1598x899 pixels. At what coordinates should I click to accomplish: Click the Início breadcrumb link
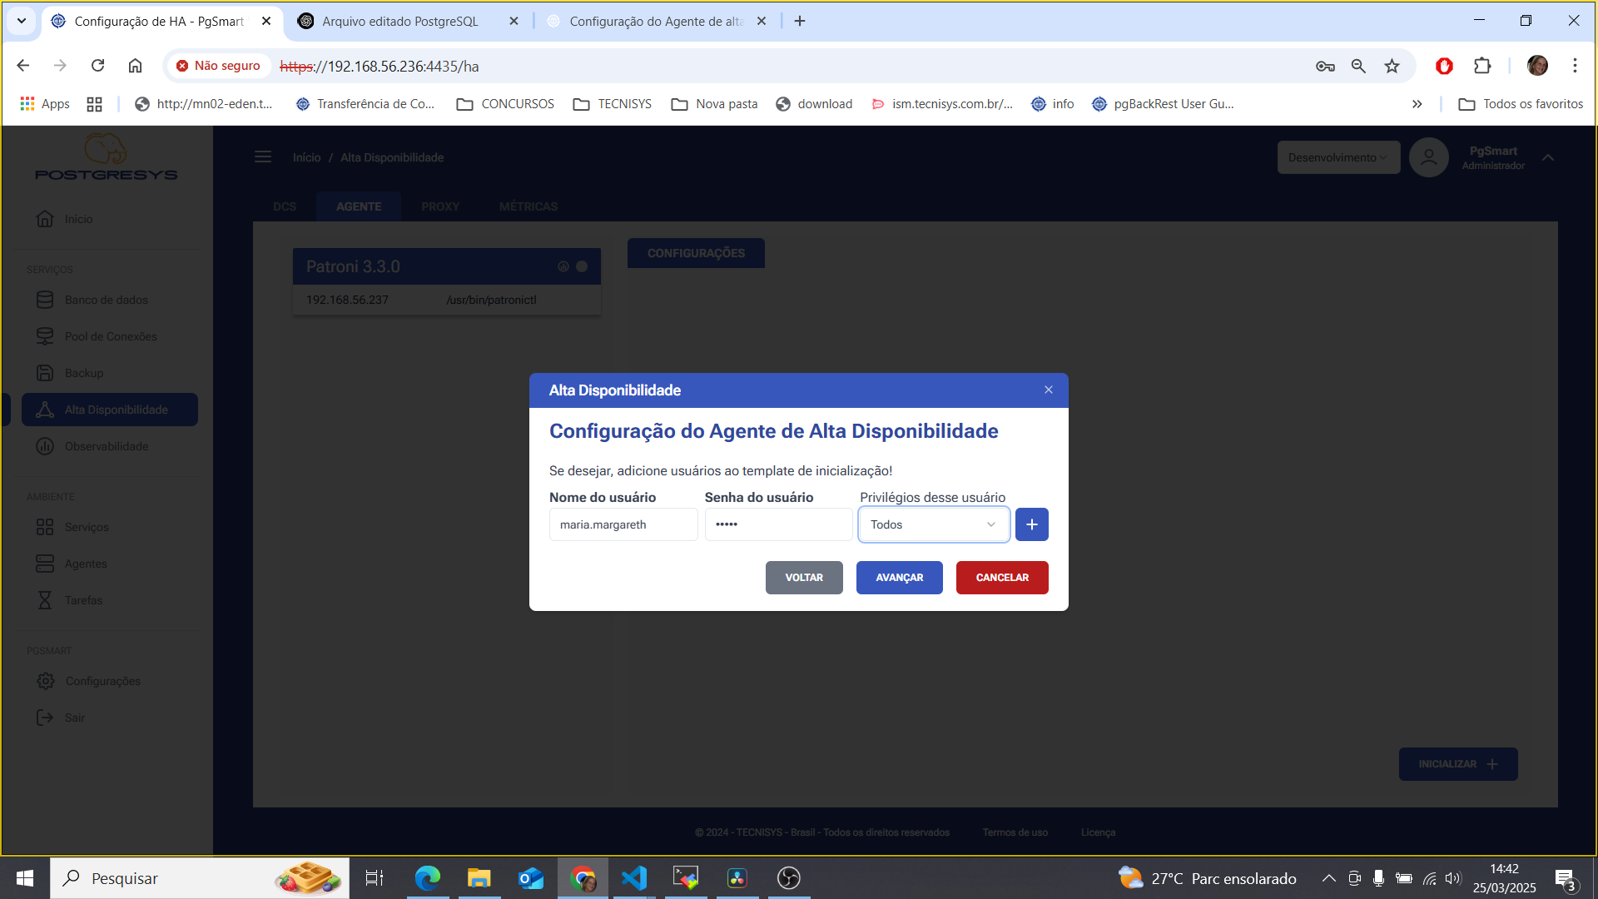306,157
